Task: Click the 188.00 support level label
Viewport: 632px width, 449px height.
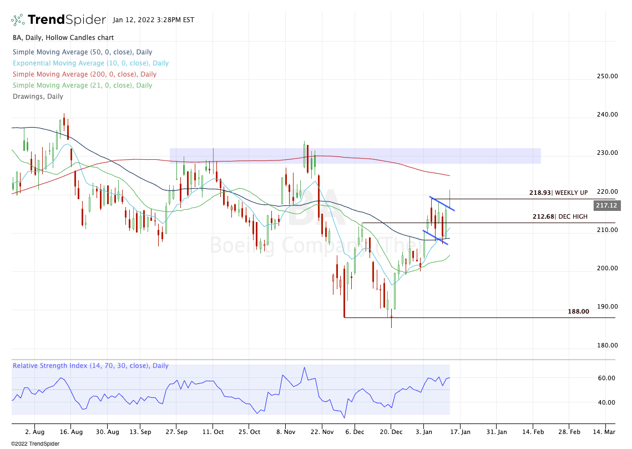Action: point(578,312)
